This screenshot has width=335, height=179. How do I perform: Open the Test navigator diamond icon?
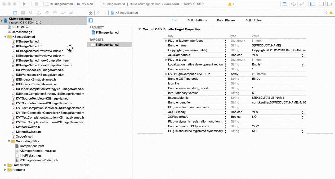47,13
